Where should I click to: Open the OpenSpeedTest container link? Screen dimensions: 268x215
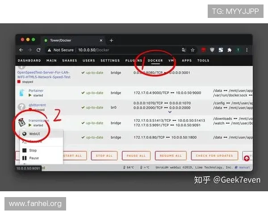point(44,75)
